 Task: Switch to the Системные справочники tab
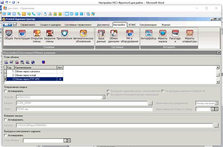pyautogui.click(x=78, y=25)
